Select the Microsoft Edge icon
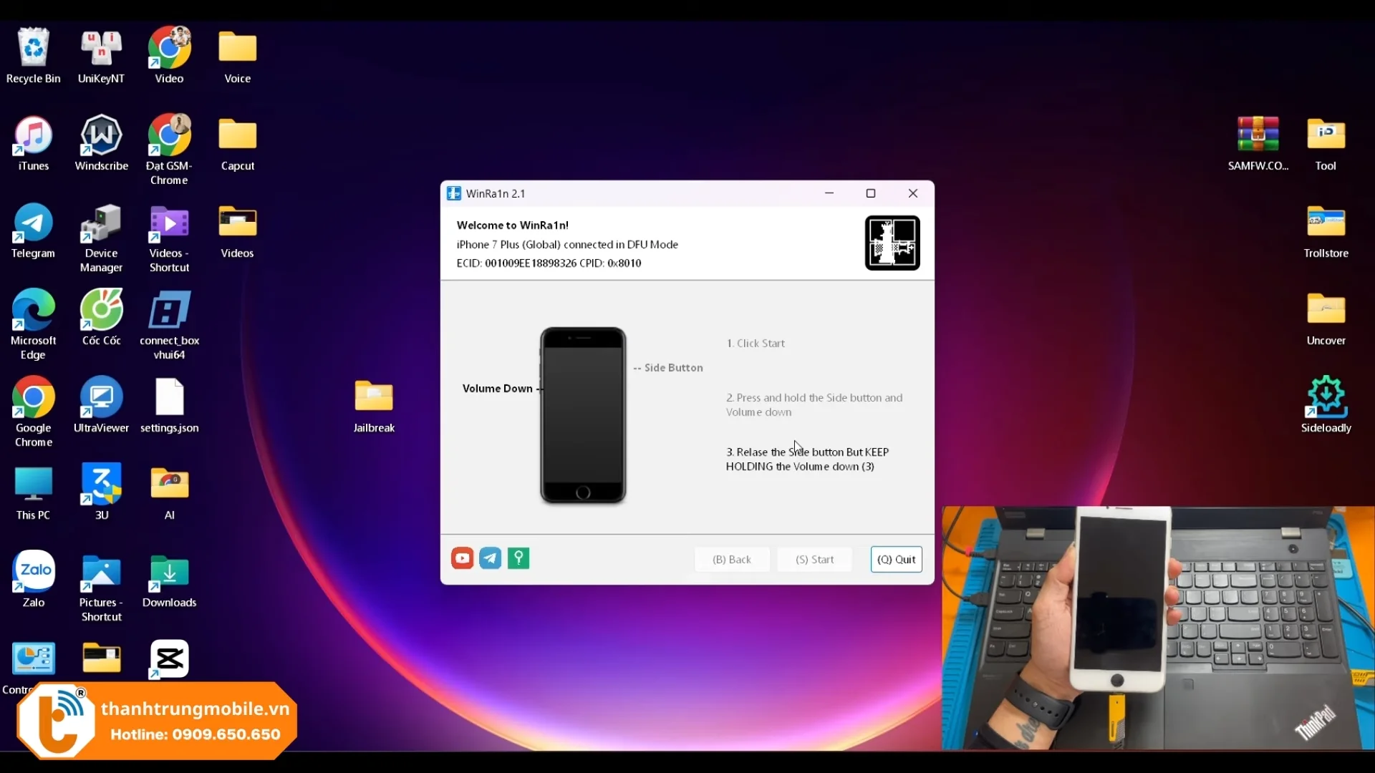Screen dimensions: 1375x773 (x=34, y=326)
